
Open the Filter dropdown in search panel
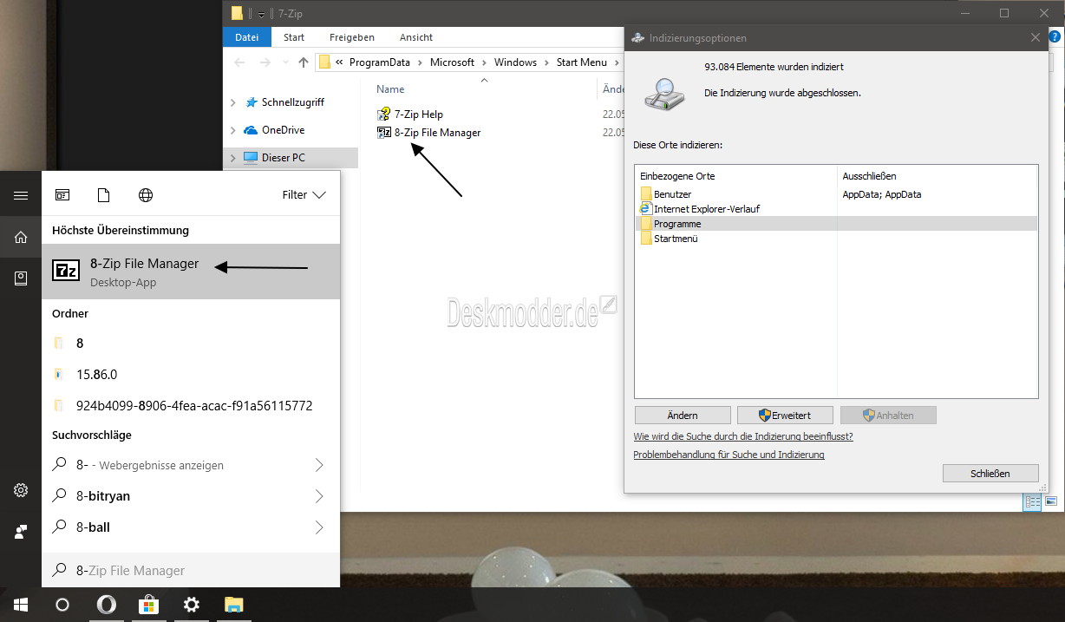tap(304, 195)
